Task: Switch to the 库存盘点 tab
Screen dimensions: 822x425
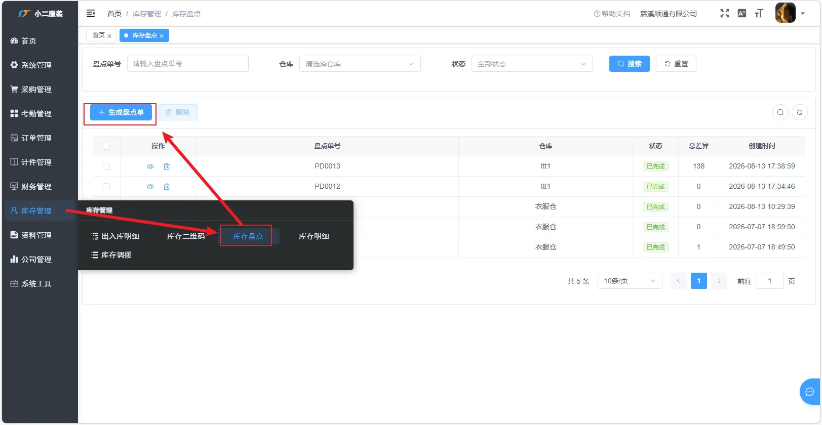Action: [x=145, y=35]
